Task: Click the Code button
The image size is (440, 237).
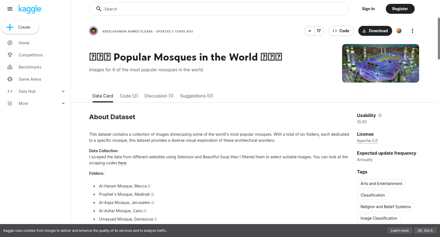Action: pyautogui.click(x=341, y=31)
